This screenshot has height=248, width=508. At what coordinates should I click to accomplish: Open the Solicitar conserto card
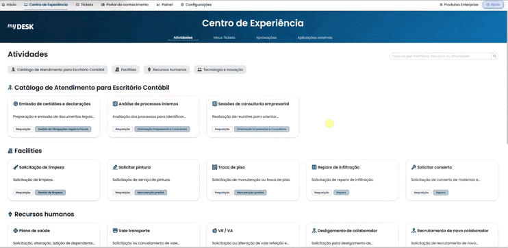coord(452,180)
